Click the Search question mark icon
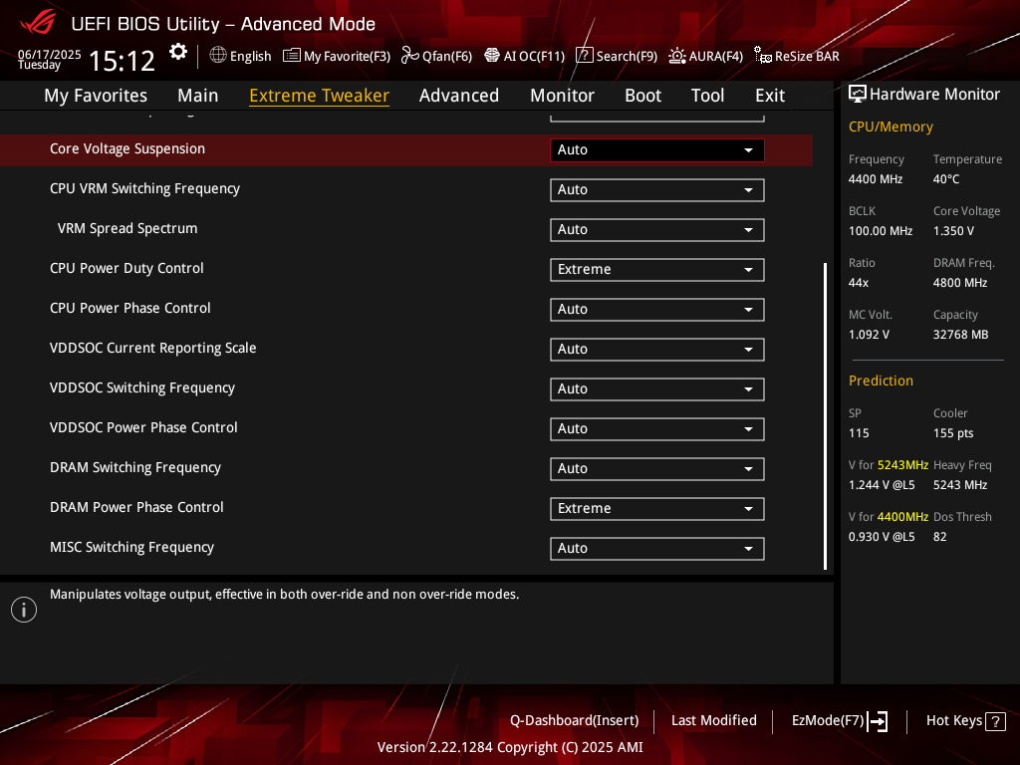The width and height of the screenshot is (1020, 765). 584,56
